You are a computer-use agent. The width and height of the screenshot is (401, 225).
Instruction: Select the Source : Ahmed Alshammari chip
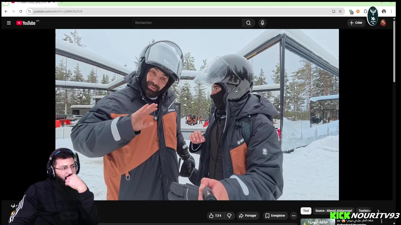(334, 211)
